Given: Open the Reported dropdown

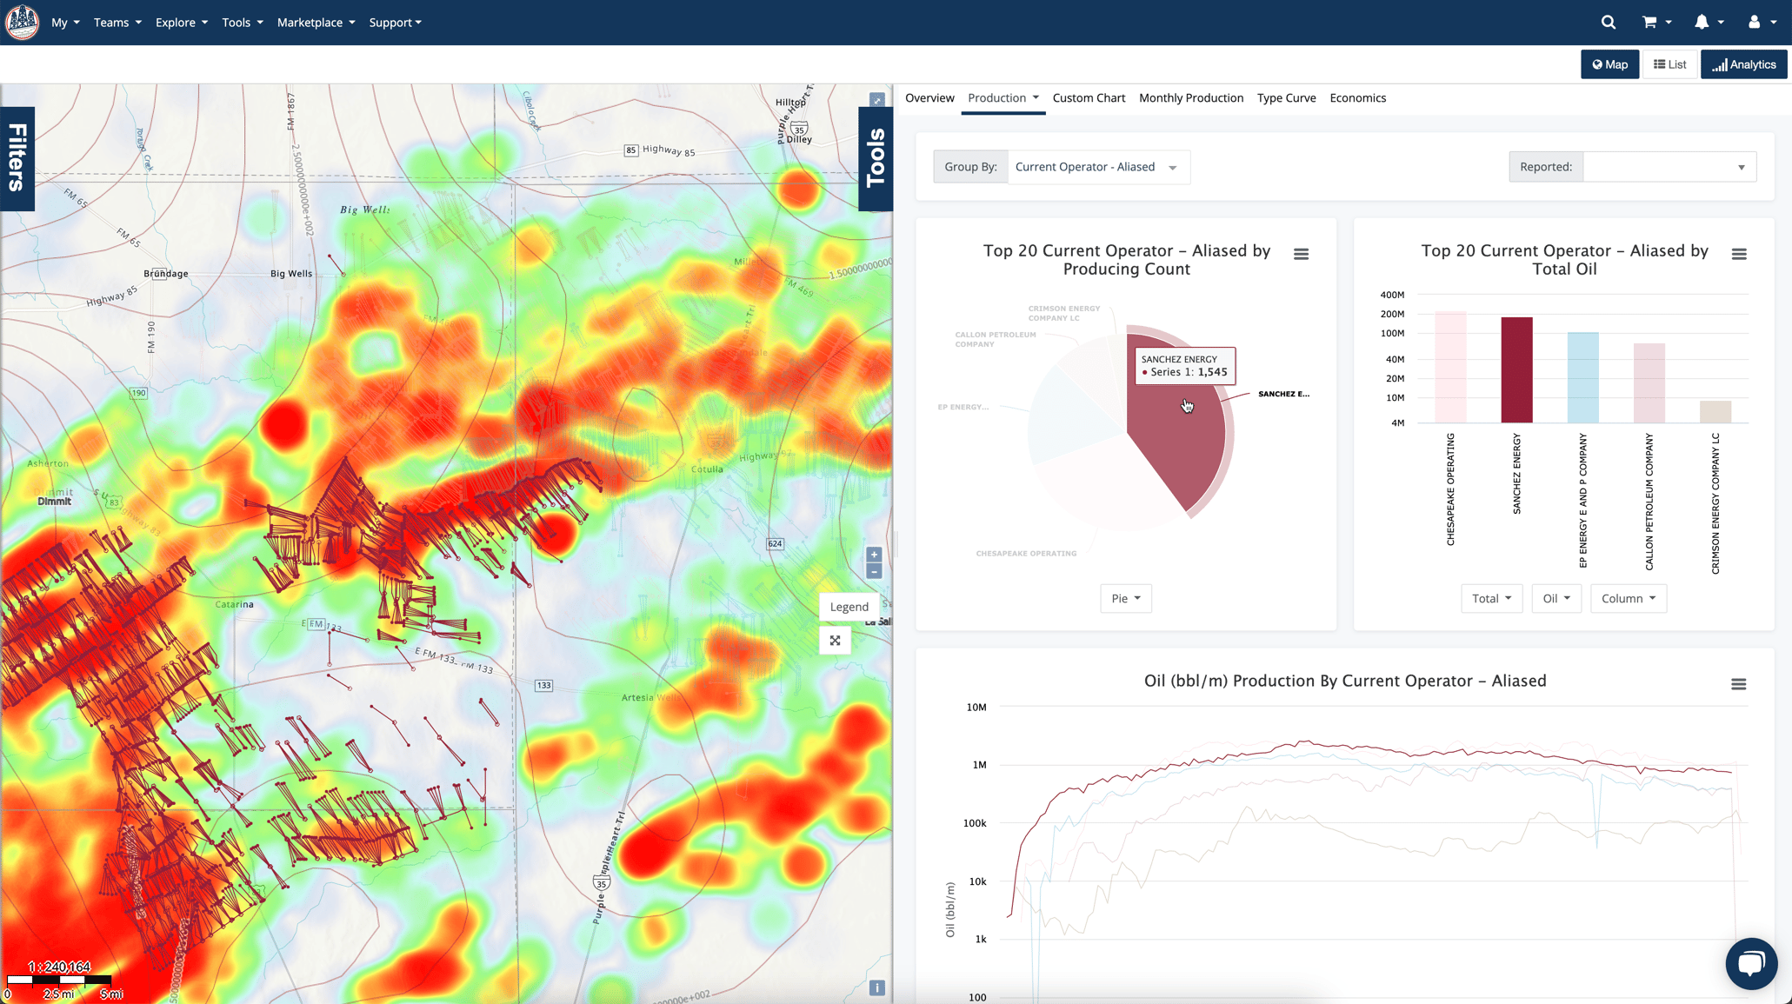Looking at the screenshot, I should 1669,166.
